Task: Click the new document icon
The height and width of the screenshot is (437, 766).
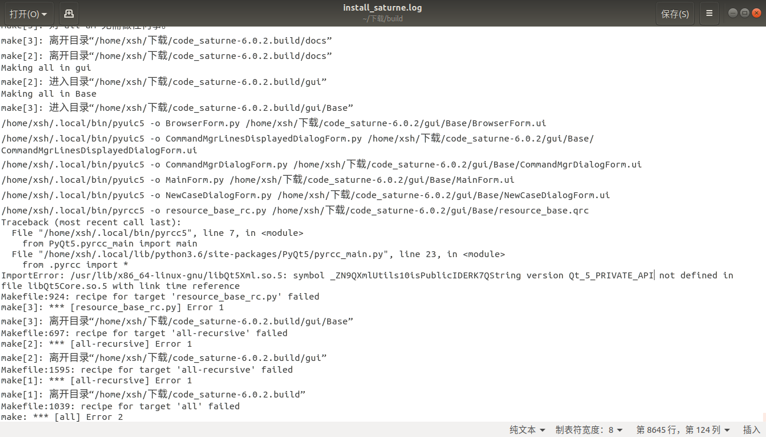Action: click(69, 14)
